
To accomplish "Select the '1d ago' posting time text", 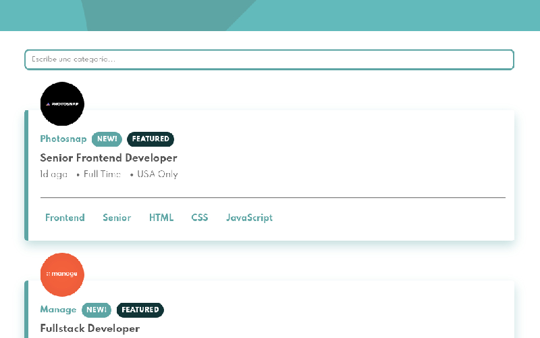I will tap(54, 174).
